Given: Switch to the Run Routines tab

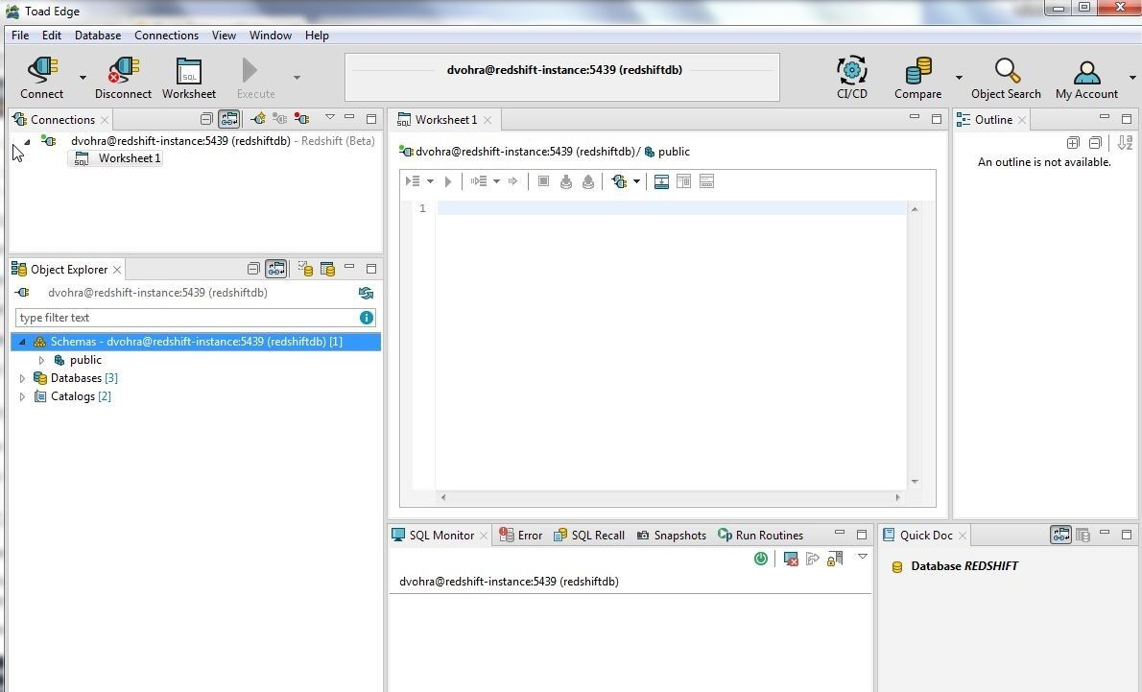Looking at the screenshot, I should [760, 535].
